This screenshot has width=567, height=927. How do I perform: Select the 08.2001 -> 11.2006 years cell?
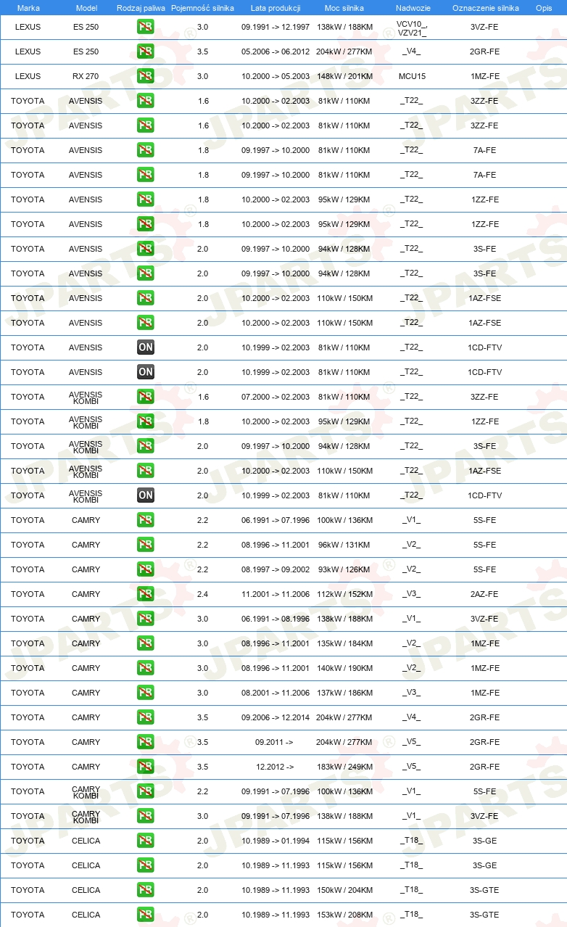[276, 693]
